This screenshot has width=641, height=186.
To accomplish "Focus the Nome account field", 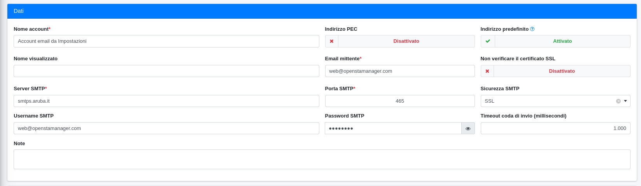I will tap(166, 41).
